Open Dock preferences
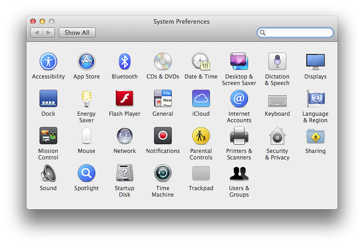 point(48,99)
